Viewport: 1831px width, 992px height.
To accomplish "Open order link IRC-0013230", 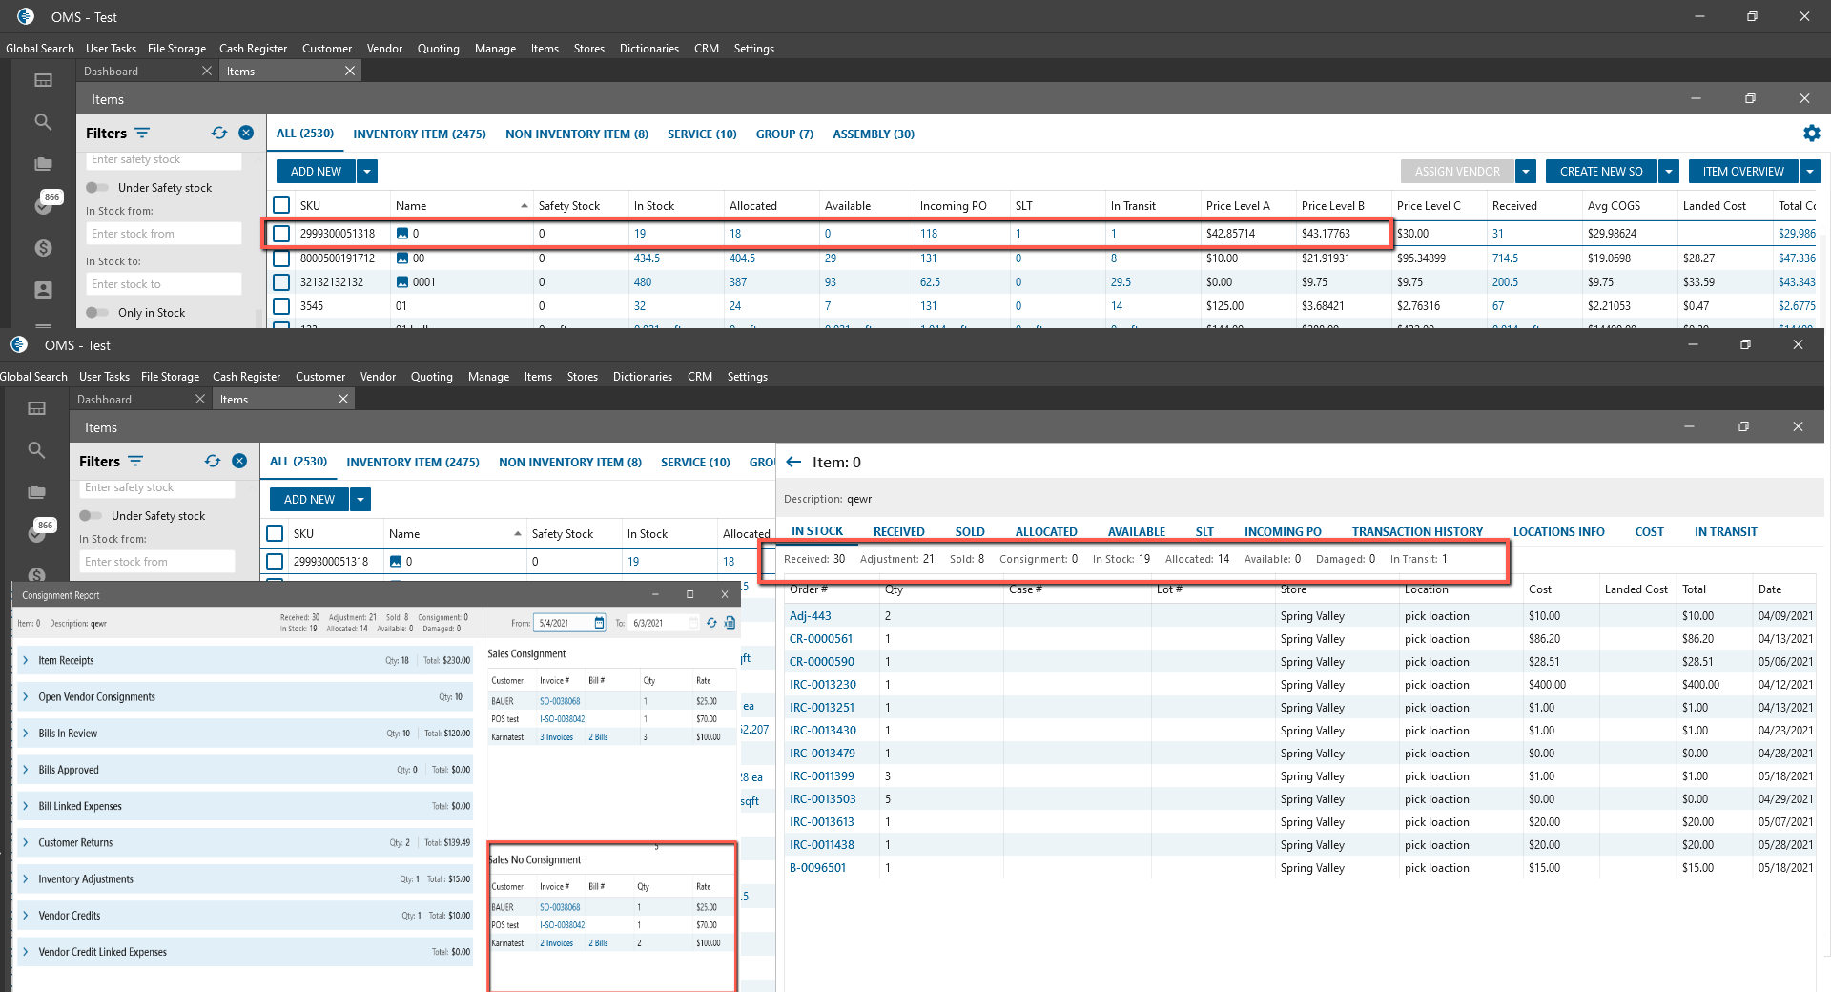I will click(823, 685).
